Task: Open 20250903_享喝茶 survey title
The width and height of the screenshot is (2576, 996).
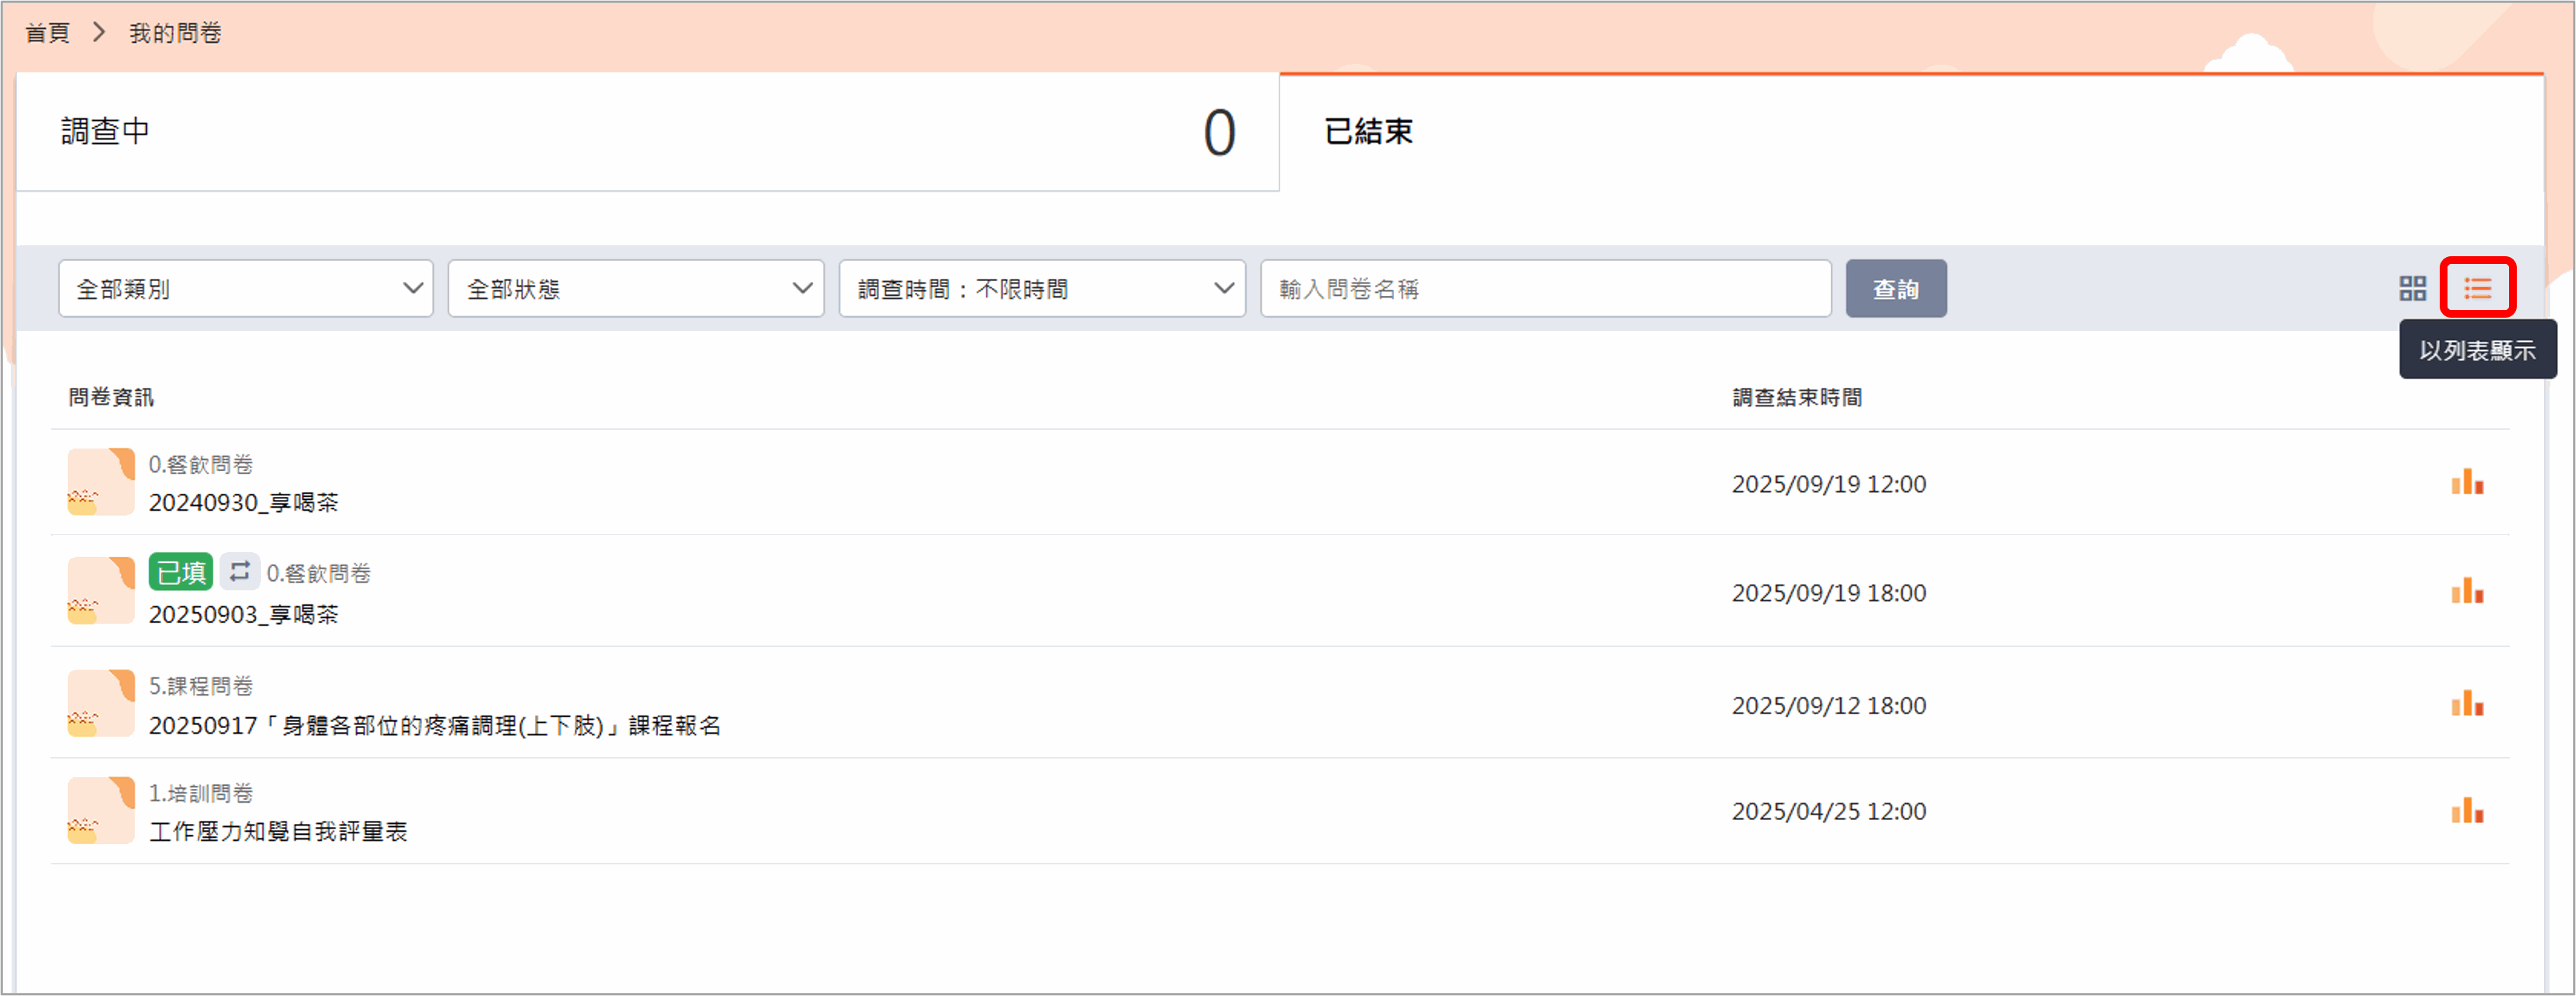Action: (243, 614)
